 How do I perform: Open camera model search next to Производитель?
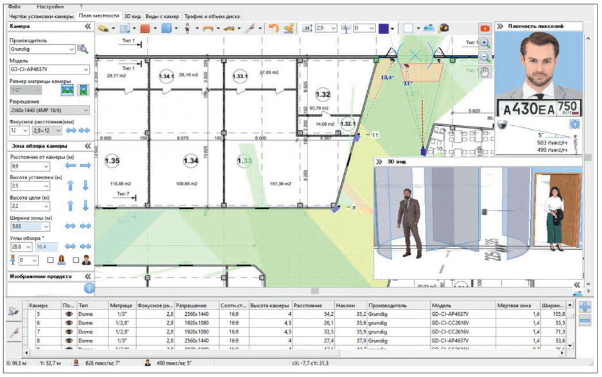pyautogui.click(x=83, y=49)
